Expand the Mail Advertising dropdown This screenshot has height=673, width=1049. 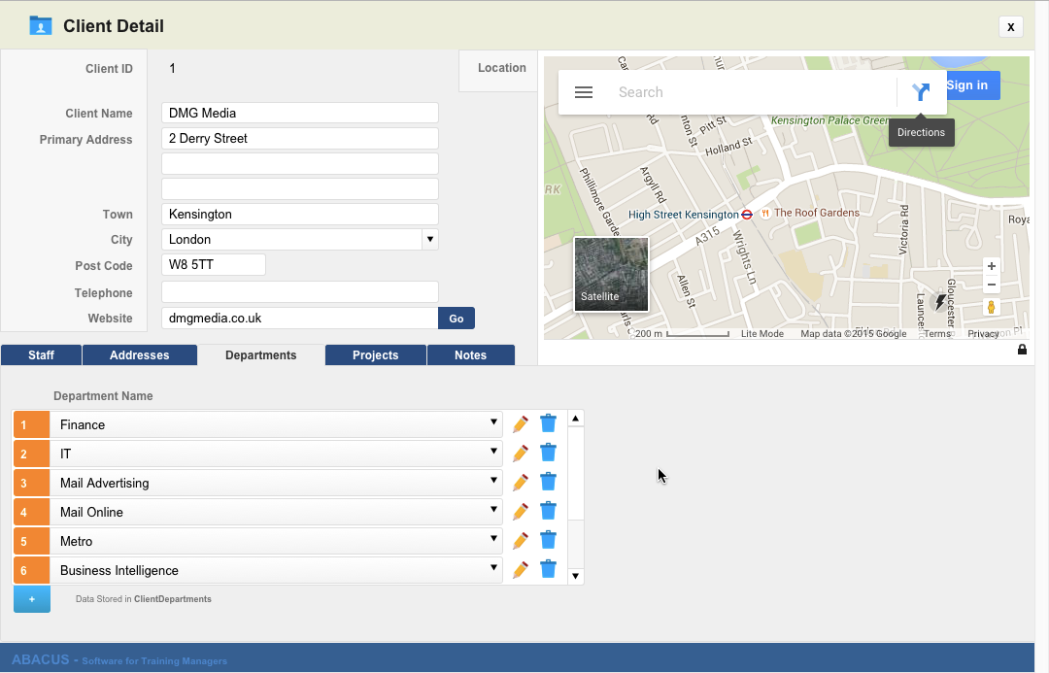493,481
